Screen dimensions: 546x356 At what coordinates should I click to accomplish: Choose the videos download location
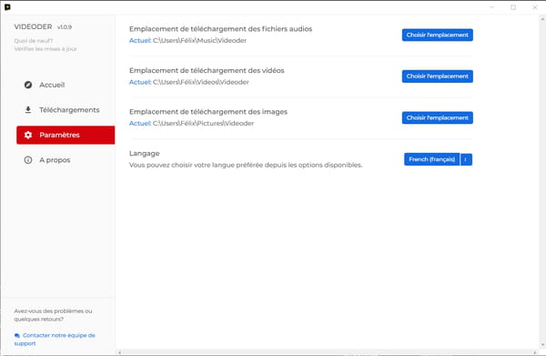[x=438, y=76]
